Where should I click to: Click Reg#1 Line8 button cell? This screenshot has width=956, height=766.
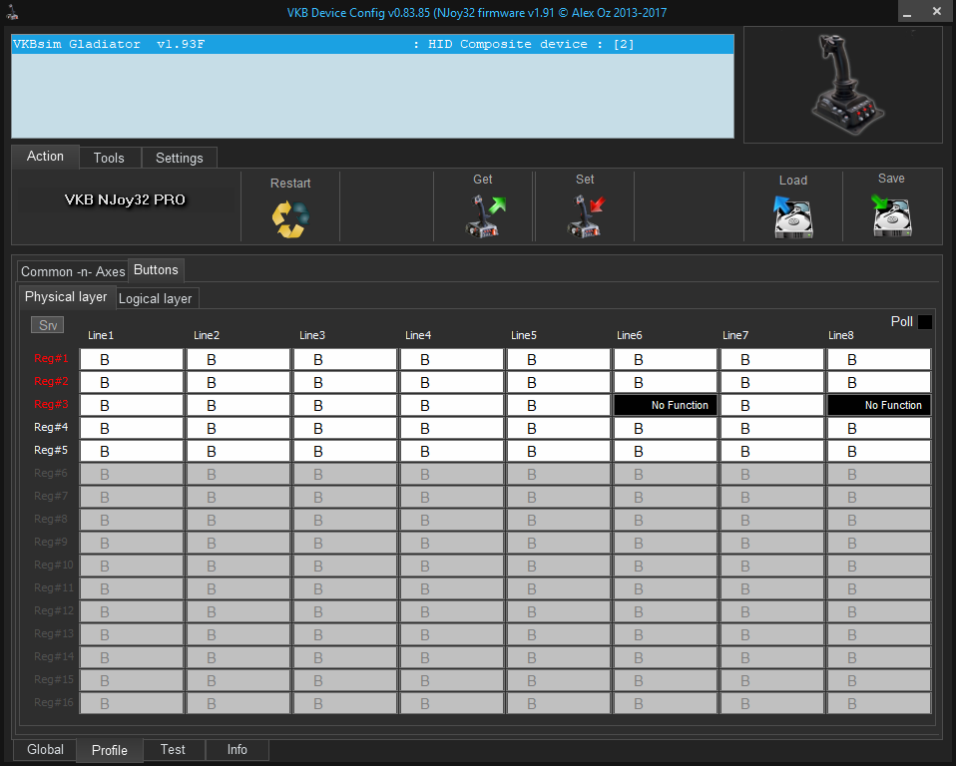(878, 359)
